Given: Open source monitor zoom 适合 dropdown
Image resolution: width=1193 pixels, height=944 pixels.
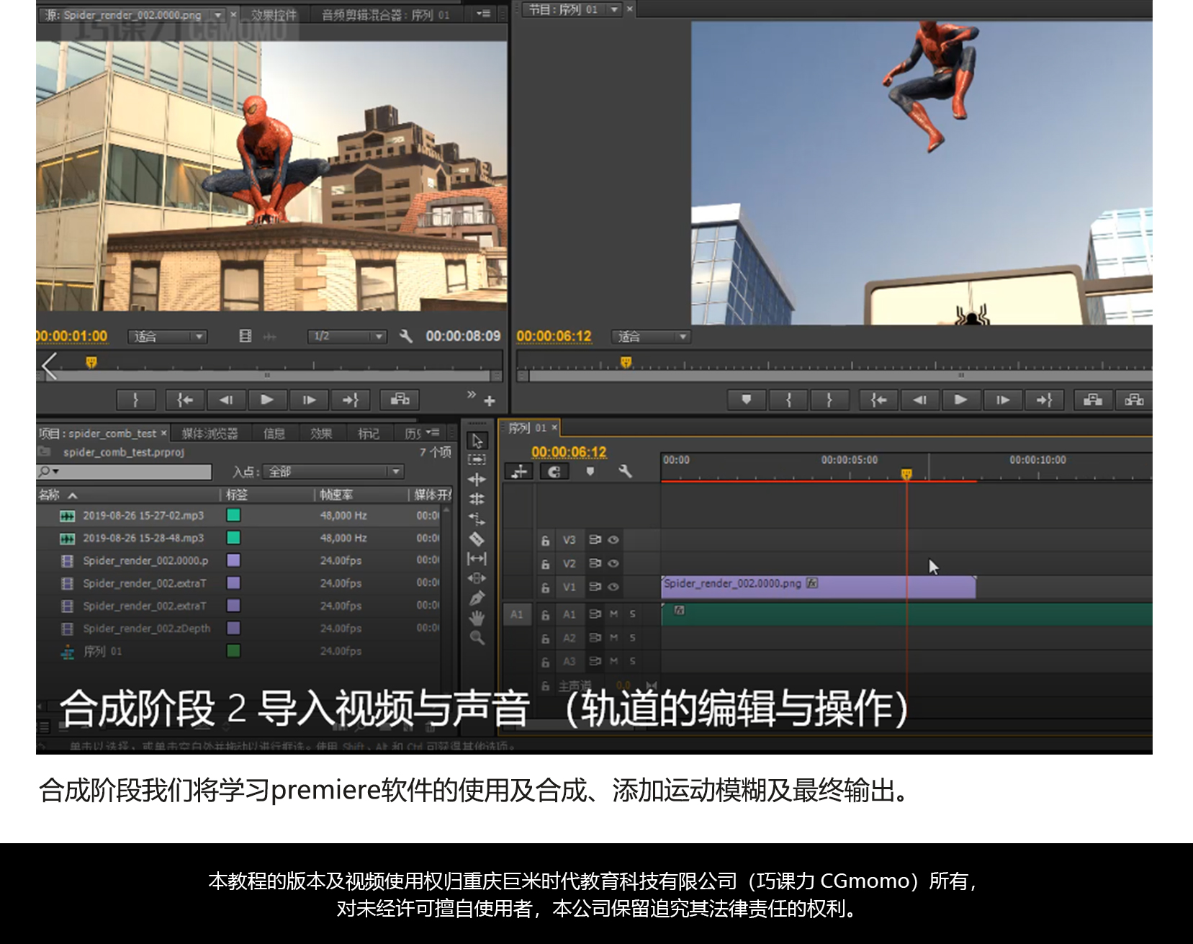Looking at the screenshot, I should 168,336.
